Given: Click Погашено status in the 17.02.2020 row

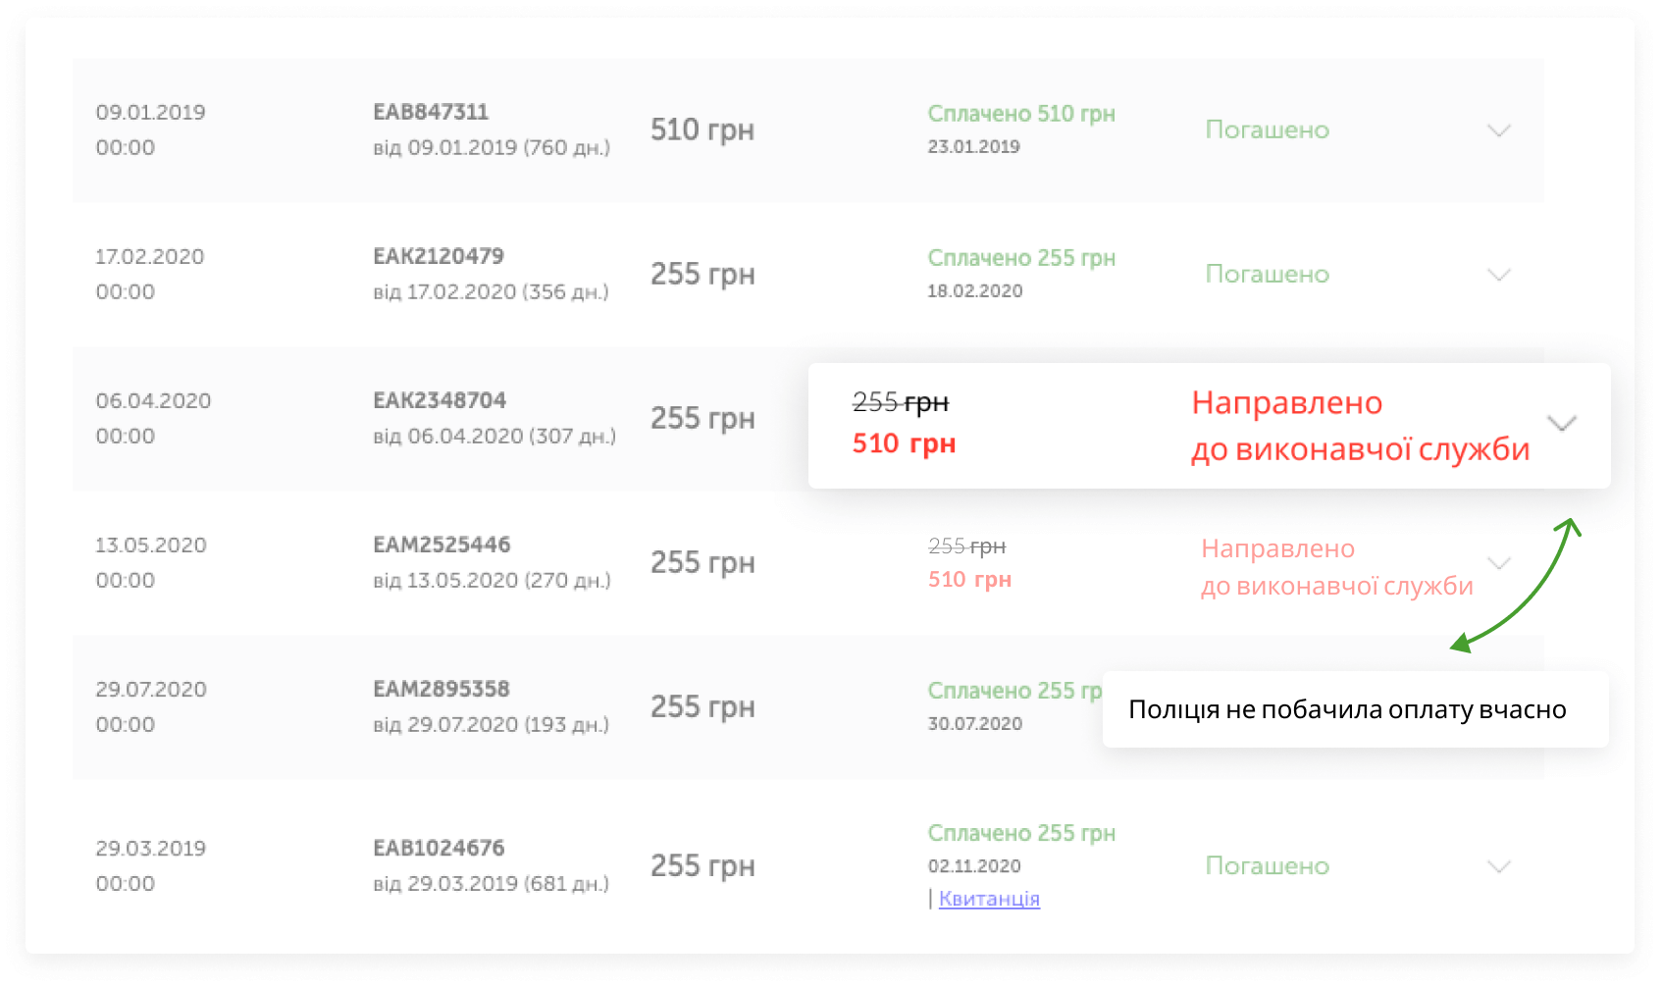Looking at the screenshot, I should [x=1267, y=275].
